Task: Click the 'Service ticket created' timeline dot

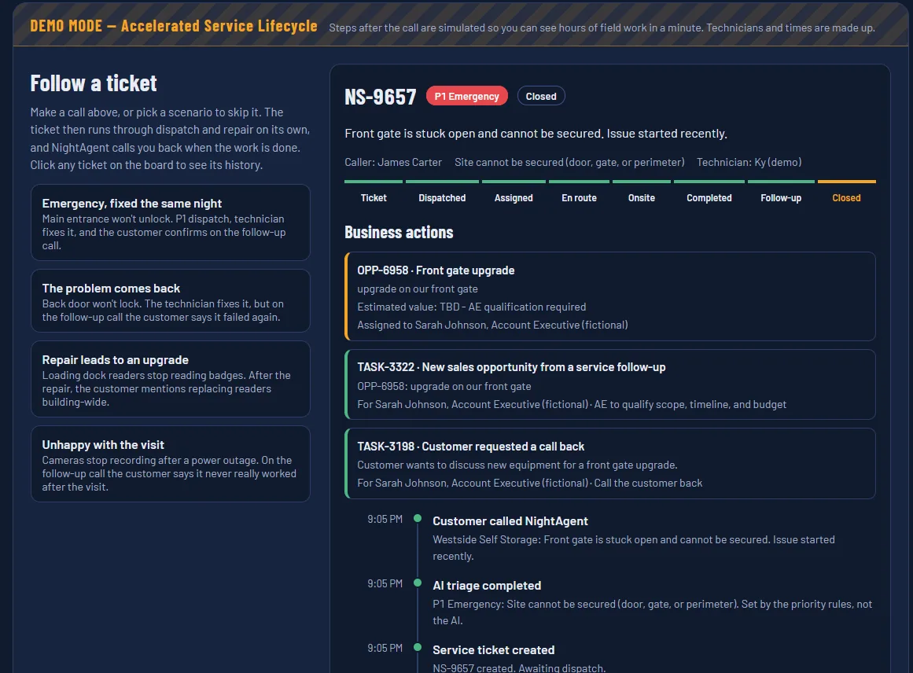Action: [x=418, y=647]
